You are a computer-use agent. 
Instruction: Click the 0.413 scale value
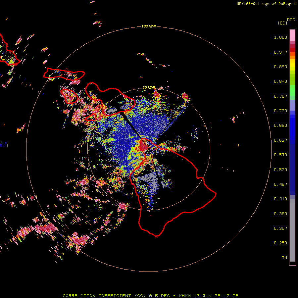click(280, 199)
